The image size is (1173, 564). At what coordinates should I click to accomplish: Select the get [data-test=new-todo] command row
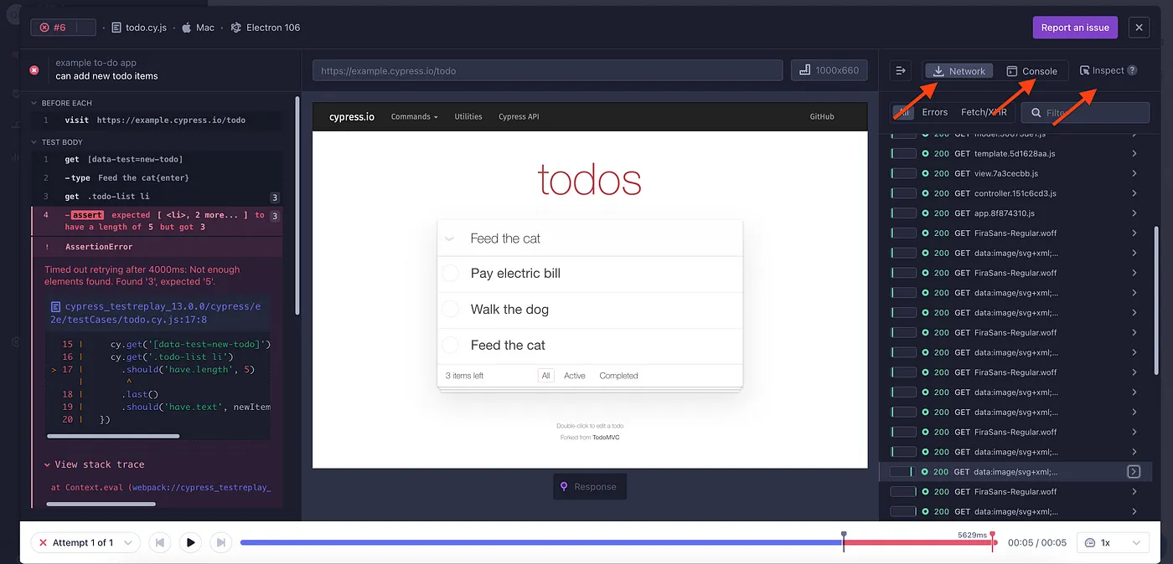click(158, 159)
